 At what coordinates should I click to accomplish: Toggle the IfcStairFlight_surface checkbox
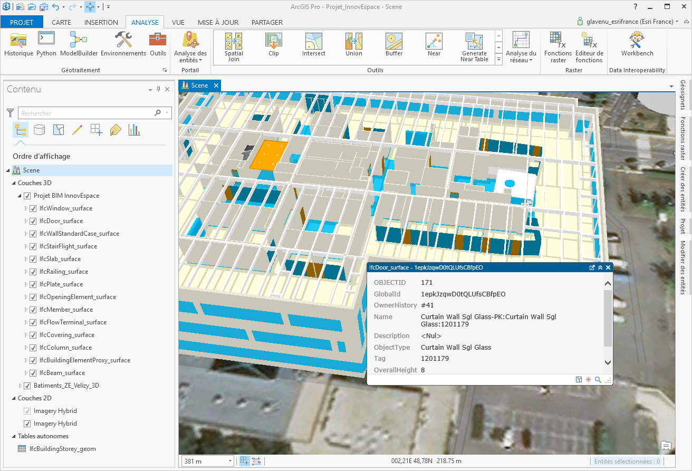33,246
